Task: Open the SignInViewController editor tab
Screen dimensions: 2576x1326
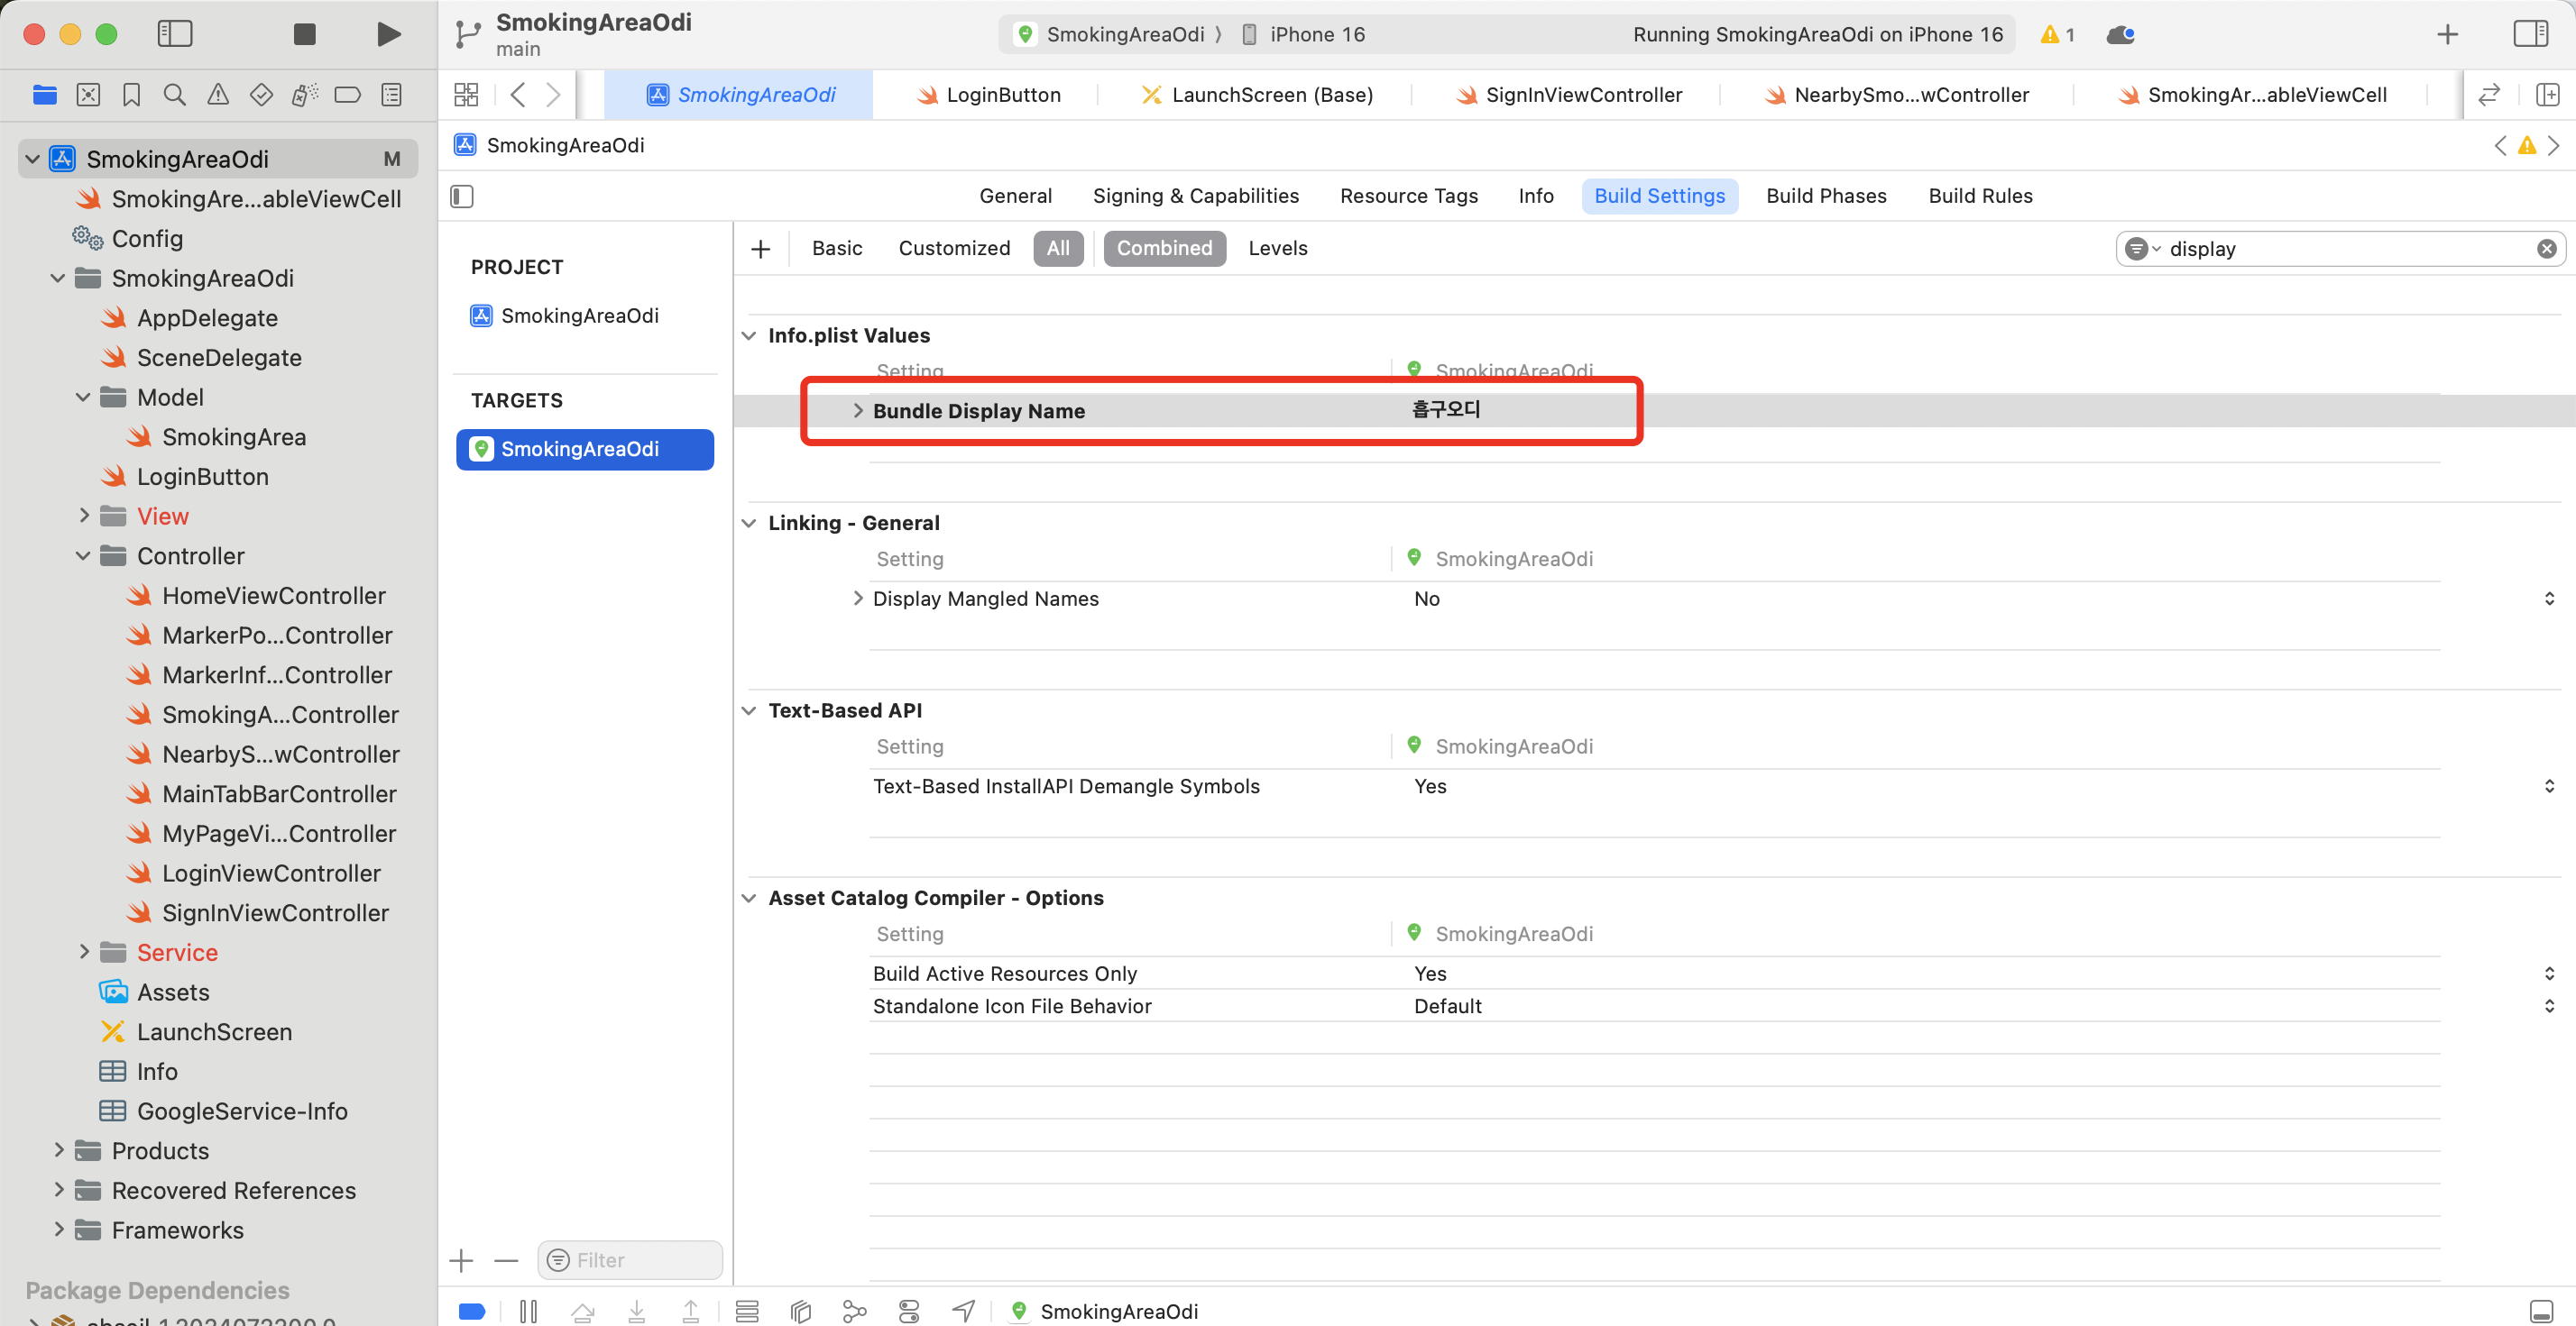Action: click(1583, 95)
